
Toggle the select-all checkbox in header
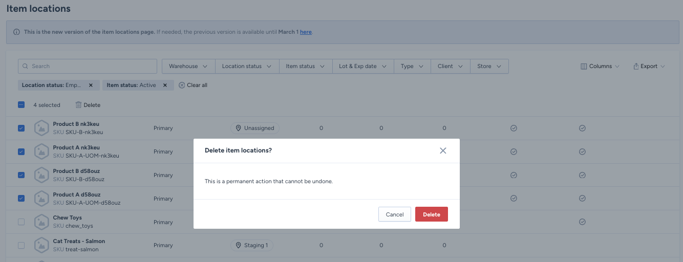21,105
